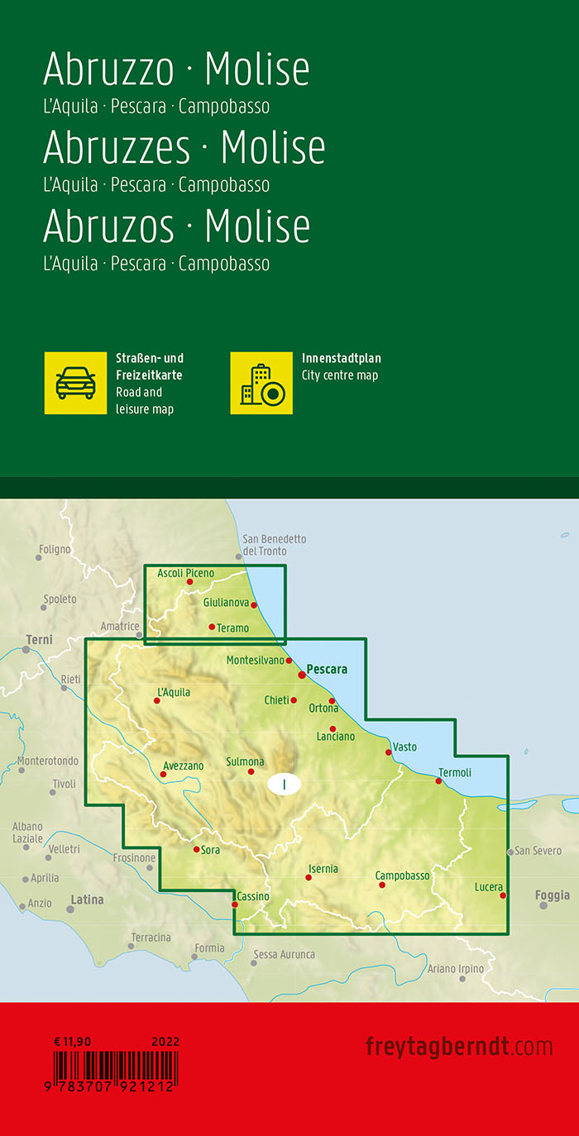Image resolution: width=579 pixels, height=1136 pixels.
Task: Open the freytagberndt.com link
Action: pos(458,1046)
